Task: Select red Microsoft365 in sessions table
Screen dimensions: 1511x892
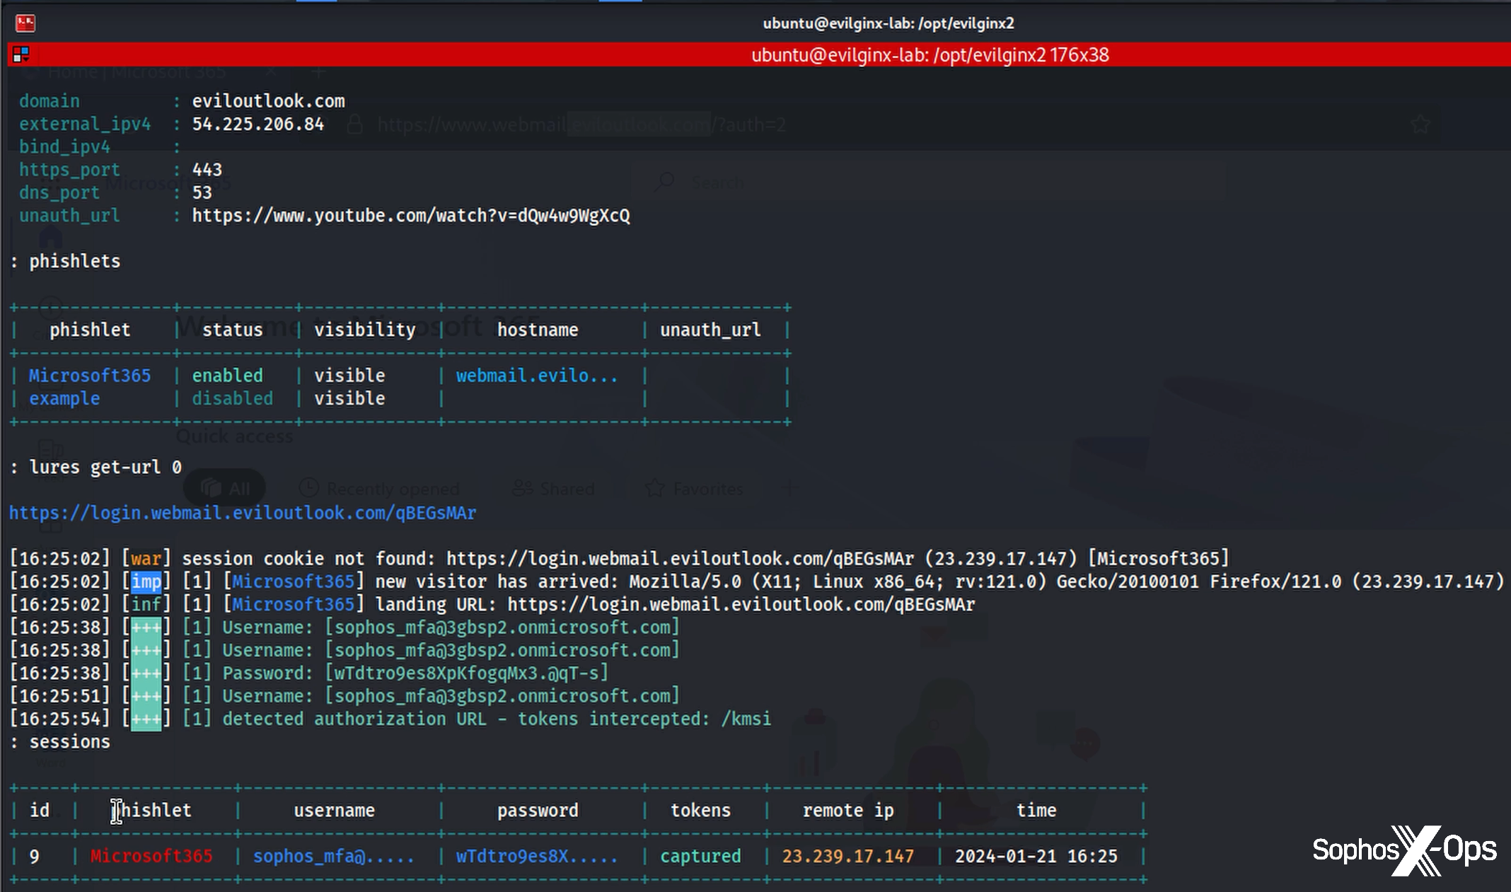Action: 151,857
